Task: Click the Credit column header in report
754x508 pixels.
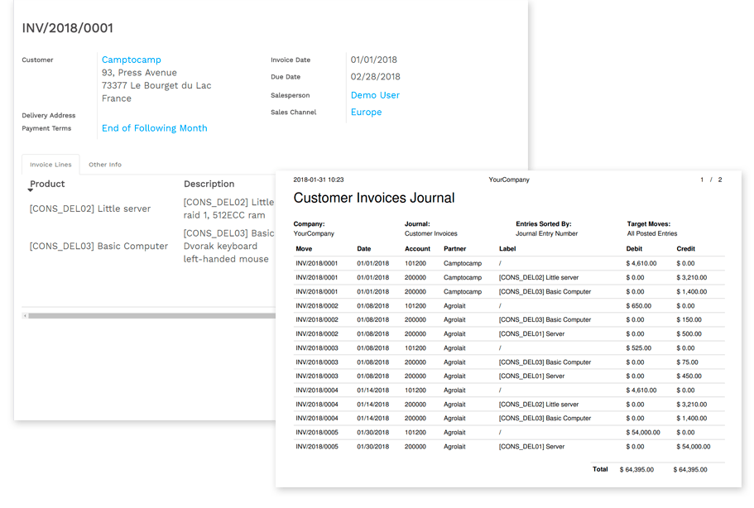Action: (x=685, y=248)
